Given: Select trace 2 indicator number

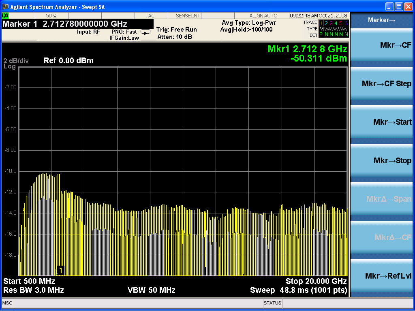Looking at the screenshot, I should point(327,23).
